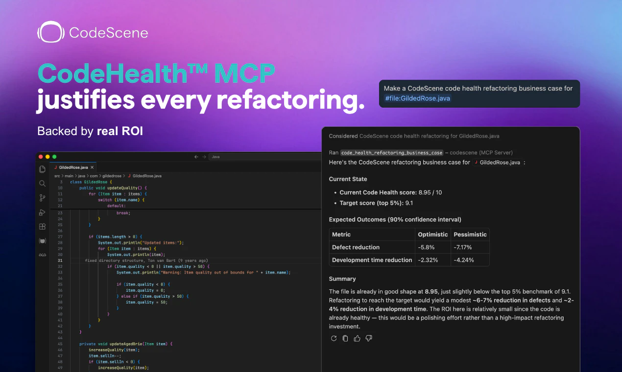The height and width of the screenshot is (372, 622).
Task: Open the Explorer view in the sidebar
Action: point(42,168)
